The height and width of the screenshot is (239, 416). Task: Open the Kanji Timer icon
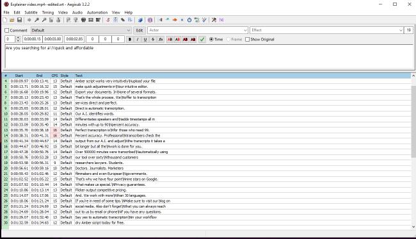(196, 20)
